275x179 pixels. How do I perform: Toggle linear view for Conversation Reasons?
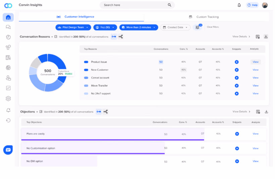tap(114, 36)
